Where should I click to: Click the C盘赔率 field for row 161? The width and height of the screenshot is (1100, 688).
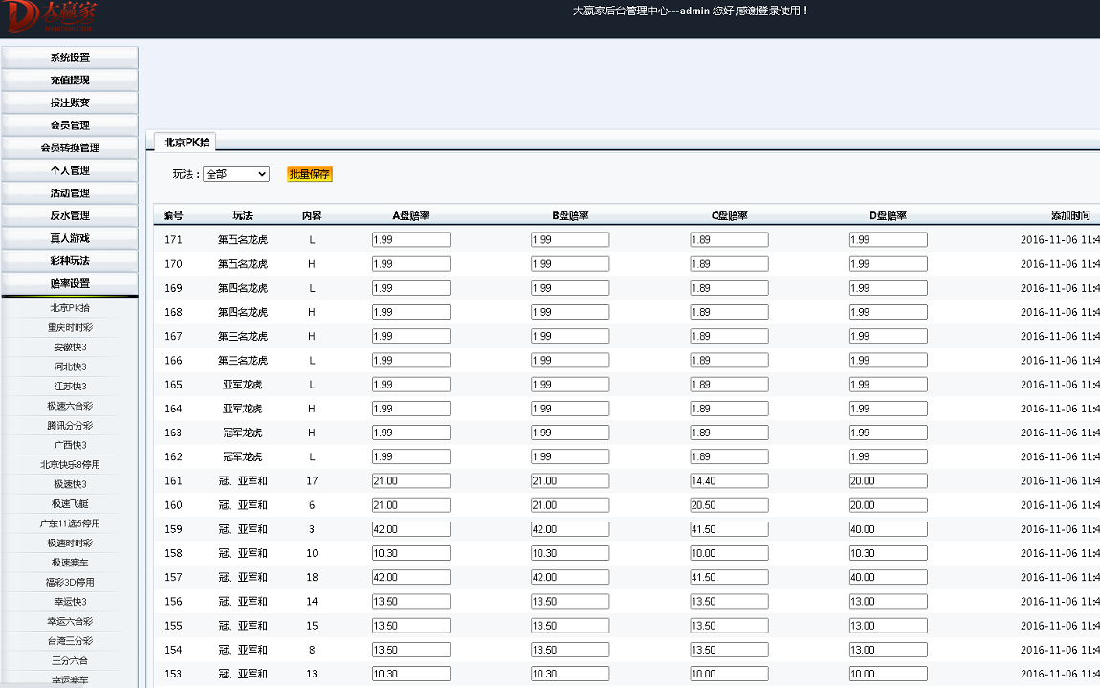pyautogui.click(x=729, y=480)
